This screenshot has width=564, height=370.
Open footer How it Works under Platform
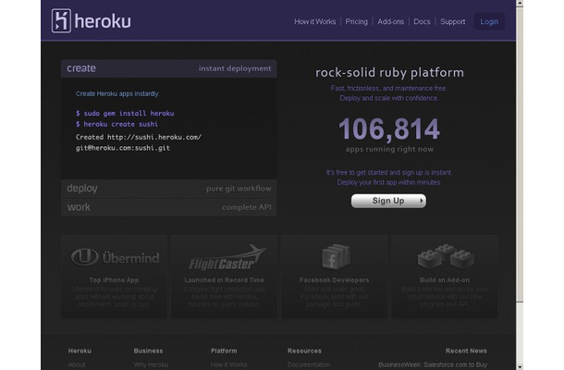coord(228,365)
